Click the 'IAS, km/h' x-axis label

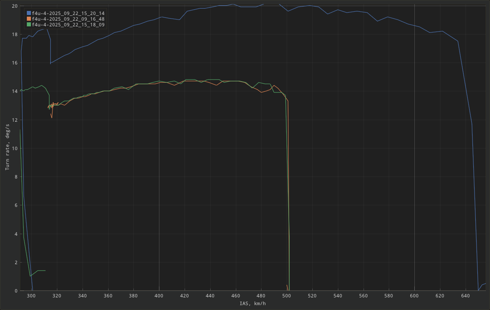(x=253, y=304)
